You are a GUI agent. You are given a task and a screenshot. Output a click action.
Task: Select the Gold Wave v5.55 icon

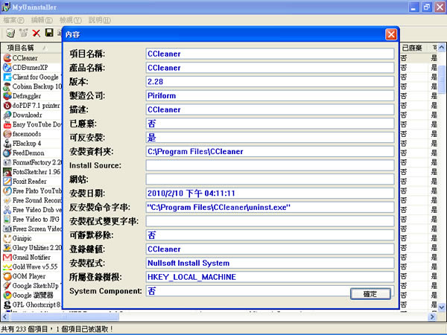click(x=7, y=267)
